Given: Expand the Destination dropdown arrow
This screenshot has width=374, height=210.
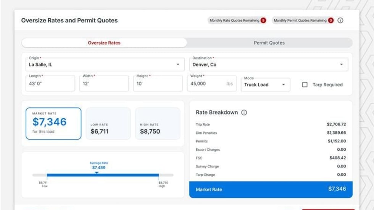Looking at the screenshot, I should click(x=341, y=65).
